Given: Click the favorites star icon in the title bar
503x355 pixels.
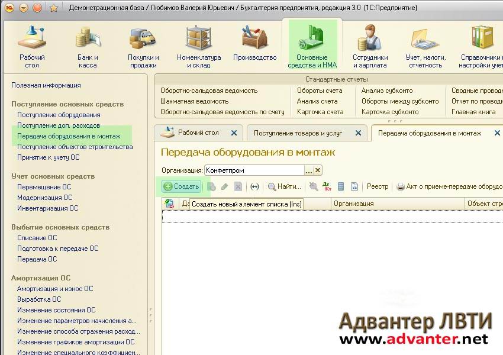Looking at the screenshot, I should (54, 8).
